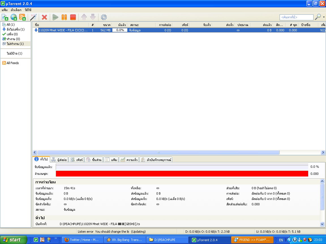Click saved path D:\PEACHPUPE text
Screen dimensions: 326x244
pos(100,224)
